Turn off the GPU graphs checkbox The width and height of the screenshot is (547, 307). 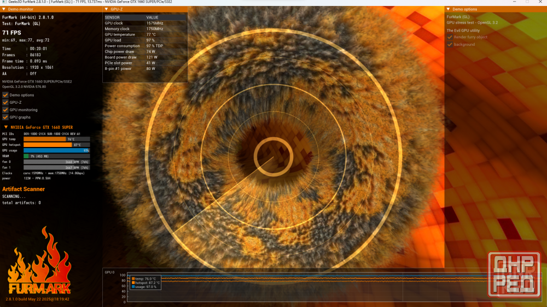point(5,117)
